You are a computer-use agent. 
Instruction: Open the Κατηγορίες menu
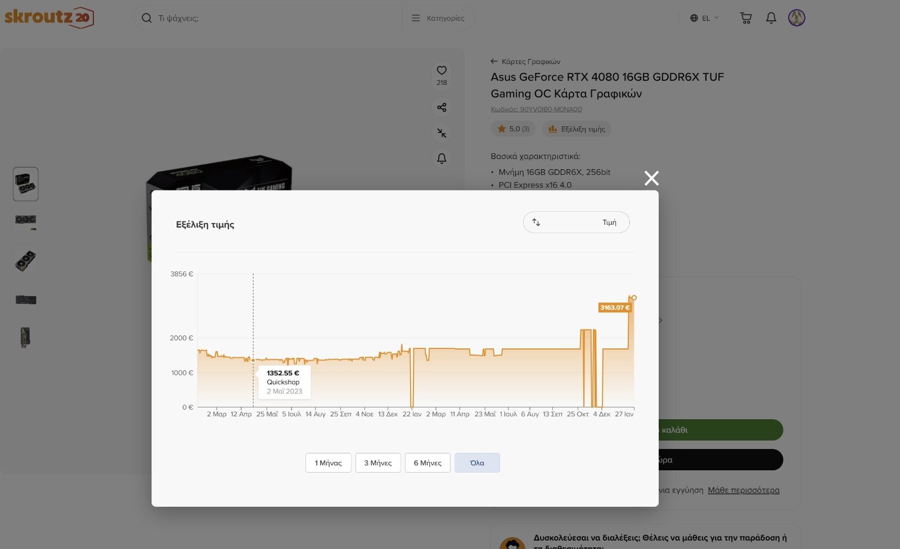click(x=438, y=18)
